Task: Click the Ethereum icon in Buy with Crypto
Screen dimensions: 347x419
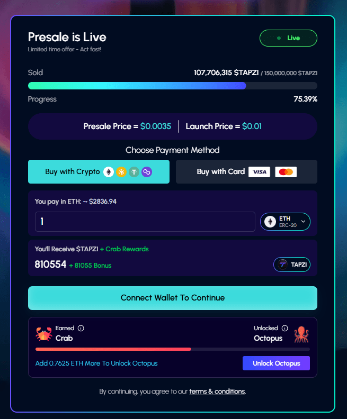Action: (109, 172)
